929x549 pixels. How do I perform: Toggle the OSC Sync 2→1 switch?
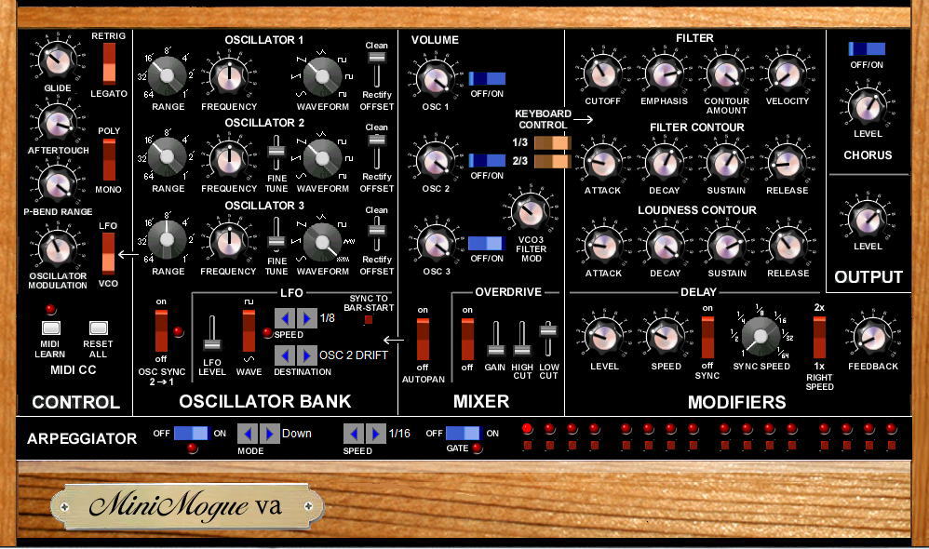[161, 331]
